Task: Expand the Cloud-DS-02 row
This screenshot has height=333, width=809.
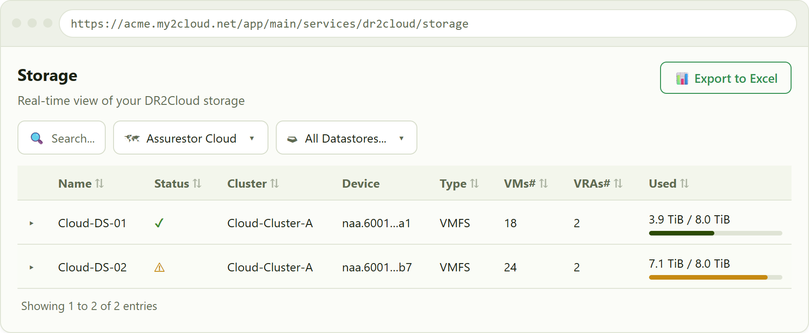Action: [x=31, y=267]
